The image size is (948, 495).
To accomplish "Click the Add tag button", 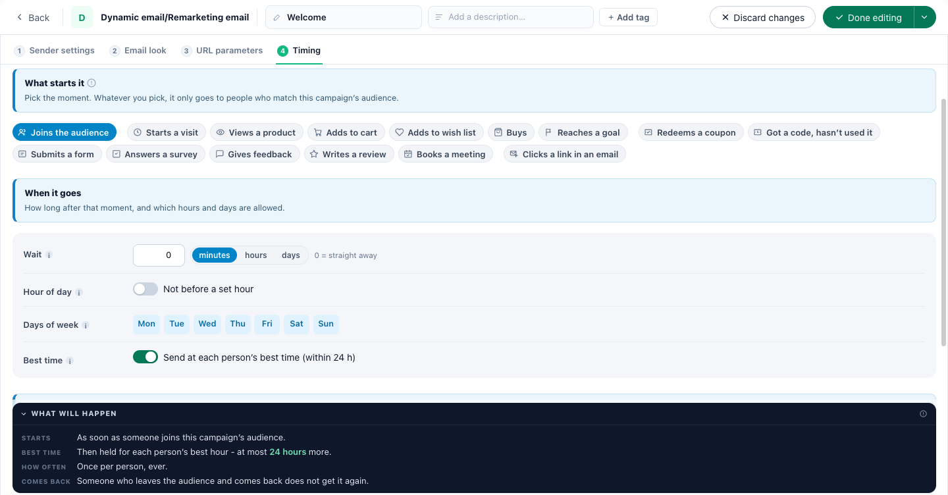I will [x=628, y=17].
